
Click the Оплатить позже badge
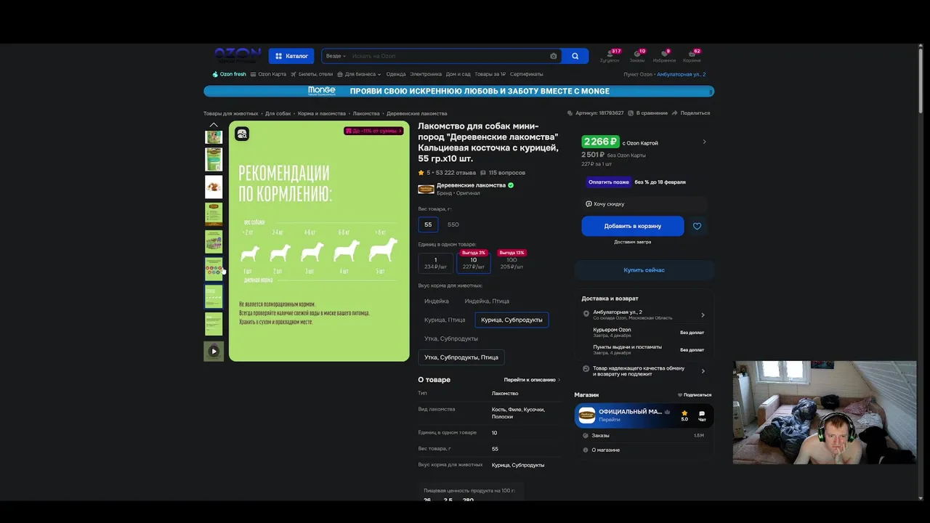[x=609, y=182]
